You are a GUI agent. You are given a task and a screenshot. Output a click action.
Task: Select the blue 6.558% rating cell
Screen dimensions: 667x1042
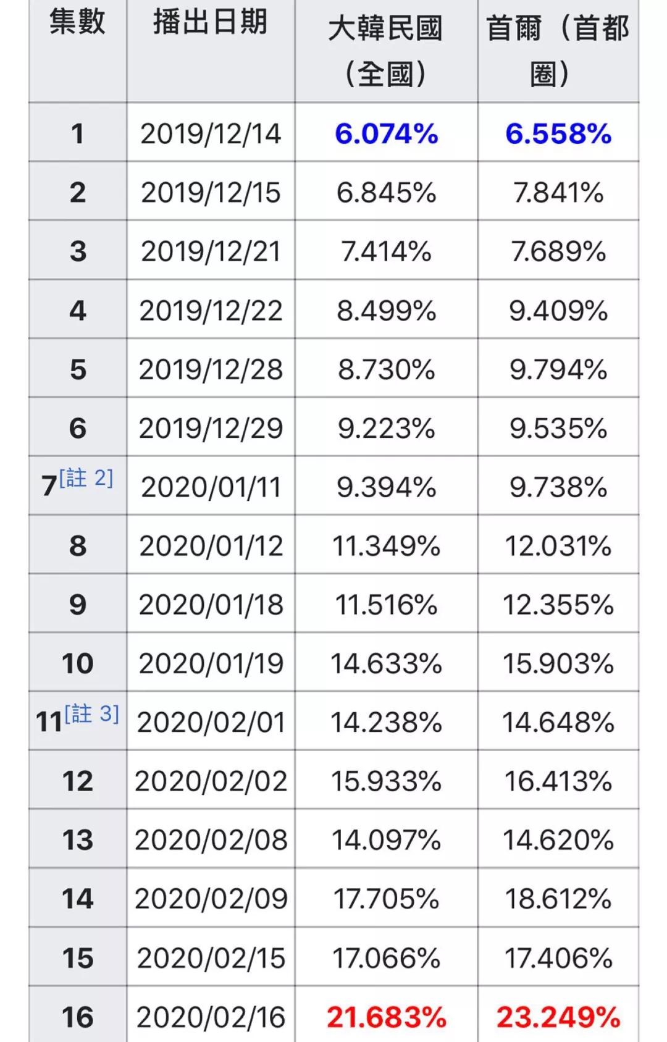pos(558,133)
